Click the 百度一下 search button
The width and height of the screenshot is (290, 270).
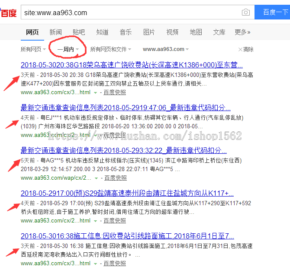[x=272, y=12]
